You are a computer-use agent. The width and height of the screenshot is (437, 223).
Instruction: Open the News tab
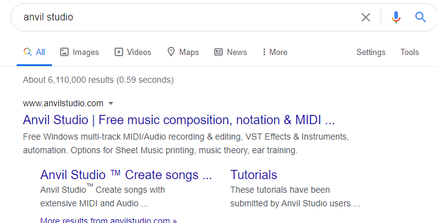point(230,53)
